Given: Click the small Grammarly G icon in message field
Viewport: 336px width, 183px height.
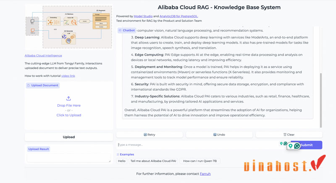Looking at the screenshot, I should [x=285, y=143].
